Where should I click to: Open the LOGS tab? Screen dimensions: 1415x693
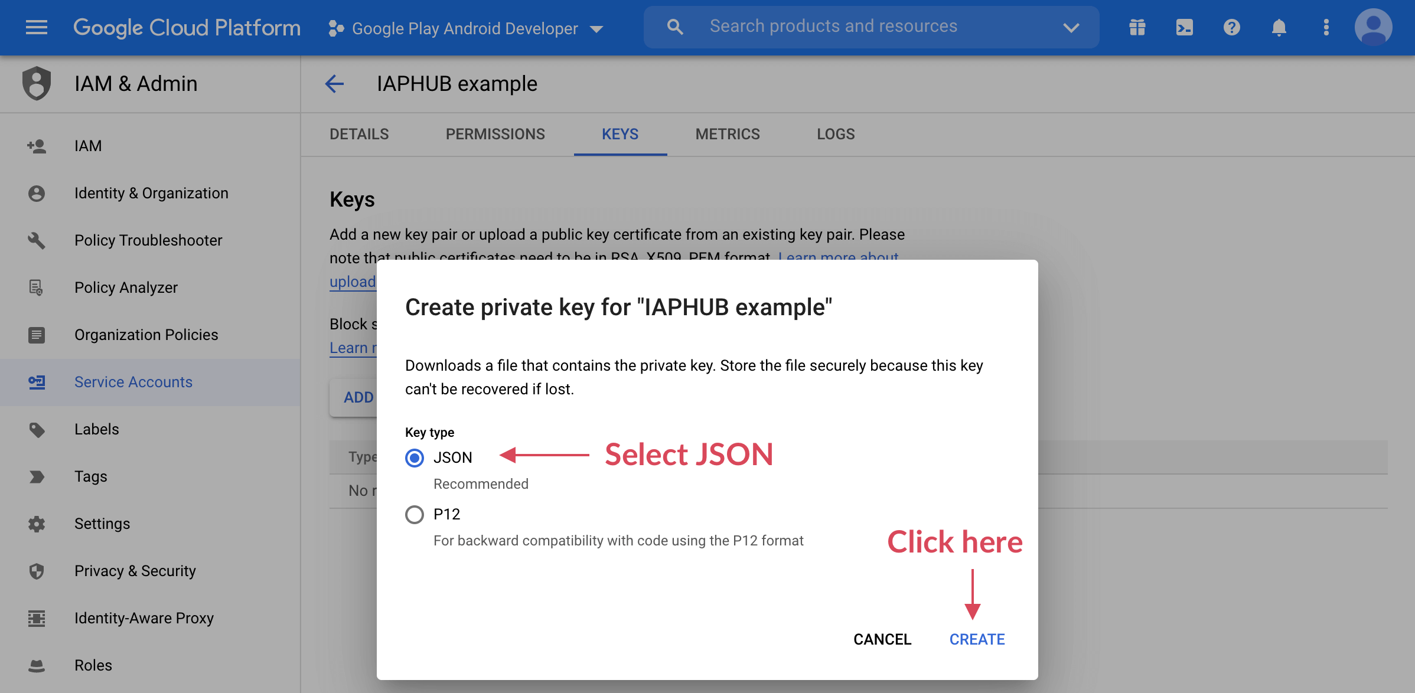coord(835,134)
